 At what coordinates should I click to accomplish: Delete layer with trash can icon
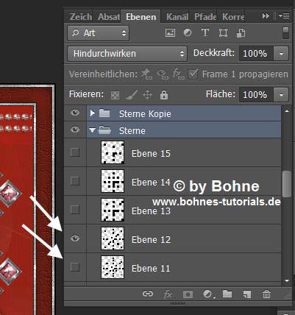pos(266,294)
